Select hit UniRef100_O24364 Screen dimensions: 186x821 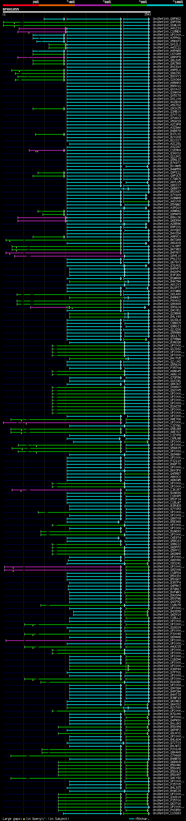point(167,80)
